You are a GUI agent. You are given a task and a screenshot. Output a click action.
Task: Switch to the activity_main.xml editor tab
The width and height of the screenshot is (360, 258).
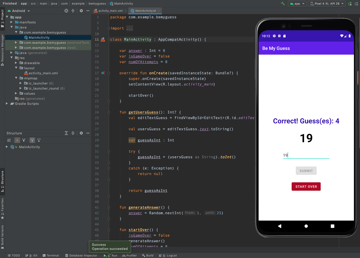(110, 11)
